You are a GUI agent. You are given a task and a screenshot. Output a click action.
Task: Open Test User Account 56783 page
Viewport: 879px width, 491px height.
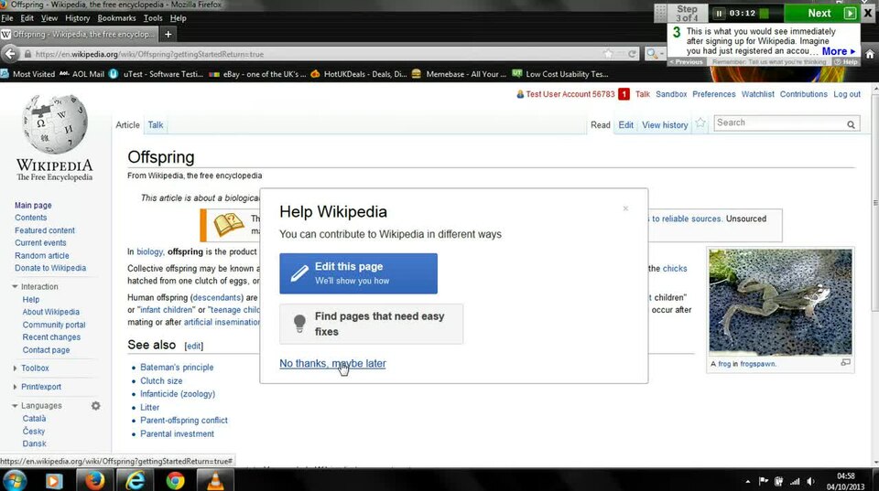click(570, 94)
